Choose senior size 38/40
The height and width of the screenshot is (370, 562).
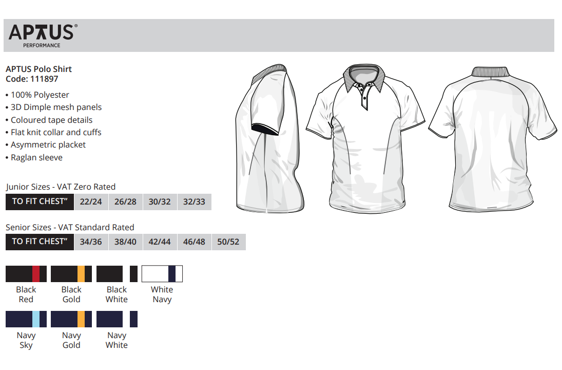(125, 242)
